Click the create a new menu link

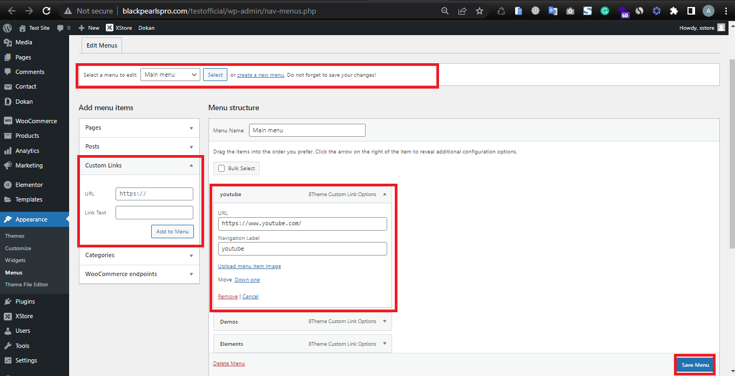(x=260, y=75)
